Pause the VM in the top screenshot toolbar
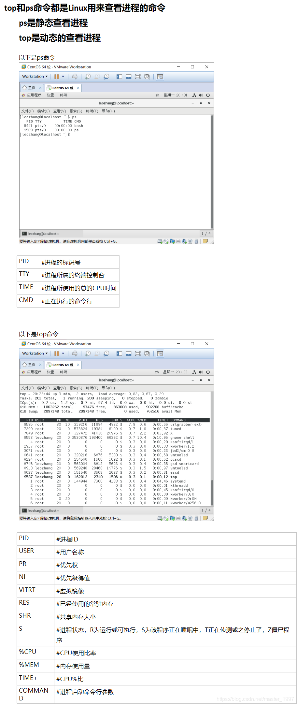297x705 pixels. (x=57, y=353)
